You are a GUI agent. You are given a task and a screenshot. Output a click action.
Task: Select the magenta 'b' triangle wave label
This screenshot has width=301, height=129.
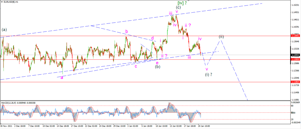[126, 31]
